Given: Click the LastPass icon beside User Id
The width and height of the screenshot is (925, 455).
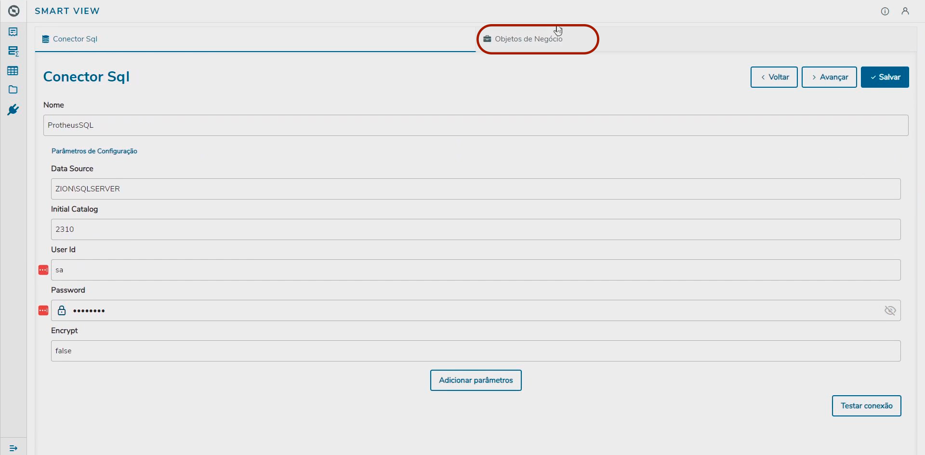Looking at the screenshot, I should (x=43, y=270).
